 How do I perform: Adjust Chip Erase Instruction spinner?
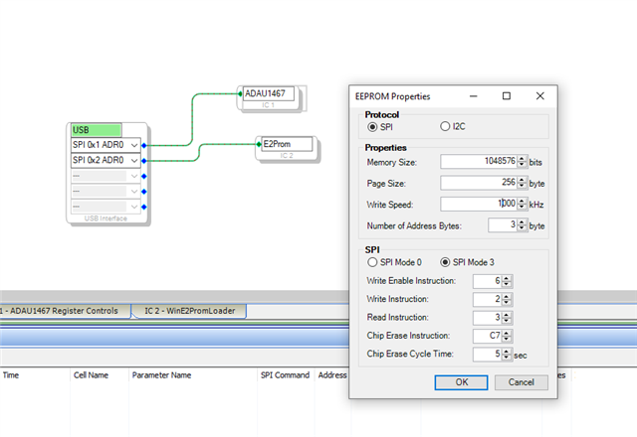coord(507,336)
